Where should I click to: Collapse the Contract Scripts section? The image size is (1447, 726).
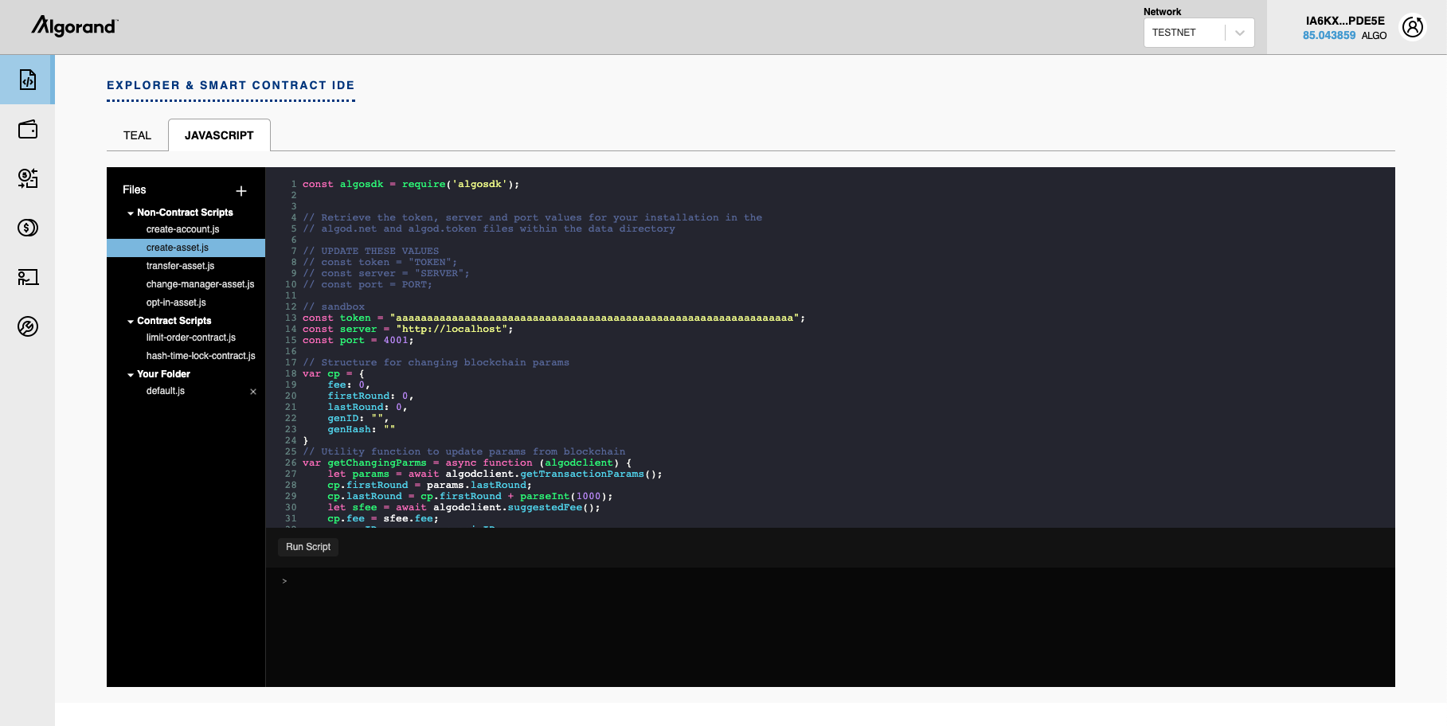click(x=131, y=320)
